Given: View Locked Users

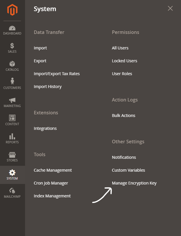Looking at the screenshot, I should (124, 61).
